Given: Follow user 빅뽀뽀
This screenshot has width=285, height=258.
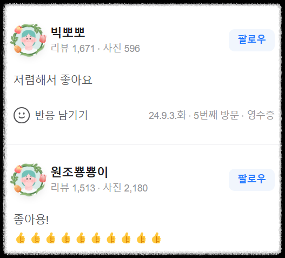Looking at the screenshot, I should [x=251, y=40].
